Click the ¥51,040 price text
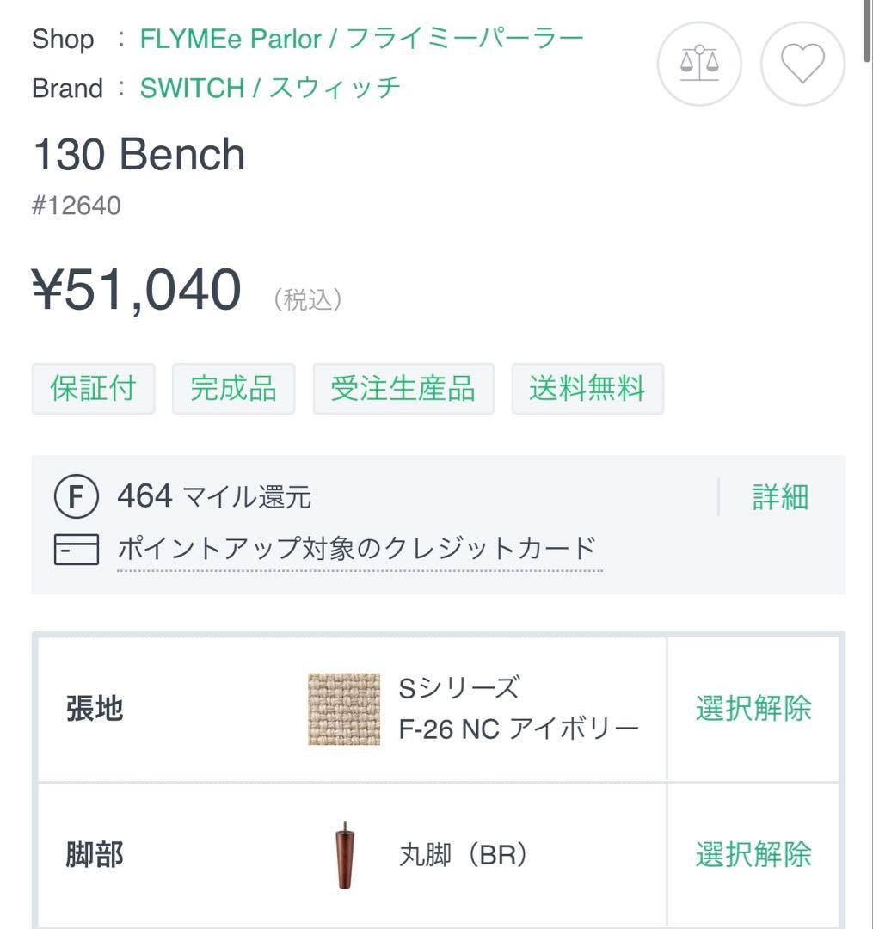This screenshot has width=873, height=929. tap(138, 289)
